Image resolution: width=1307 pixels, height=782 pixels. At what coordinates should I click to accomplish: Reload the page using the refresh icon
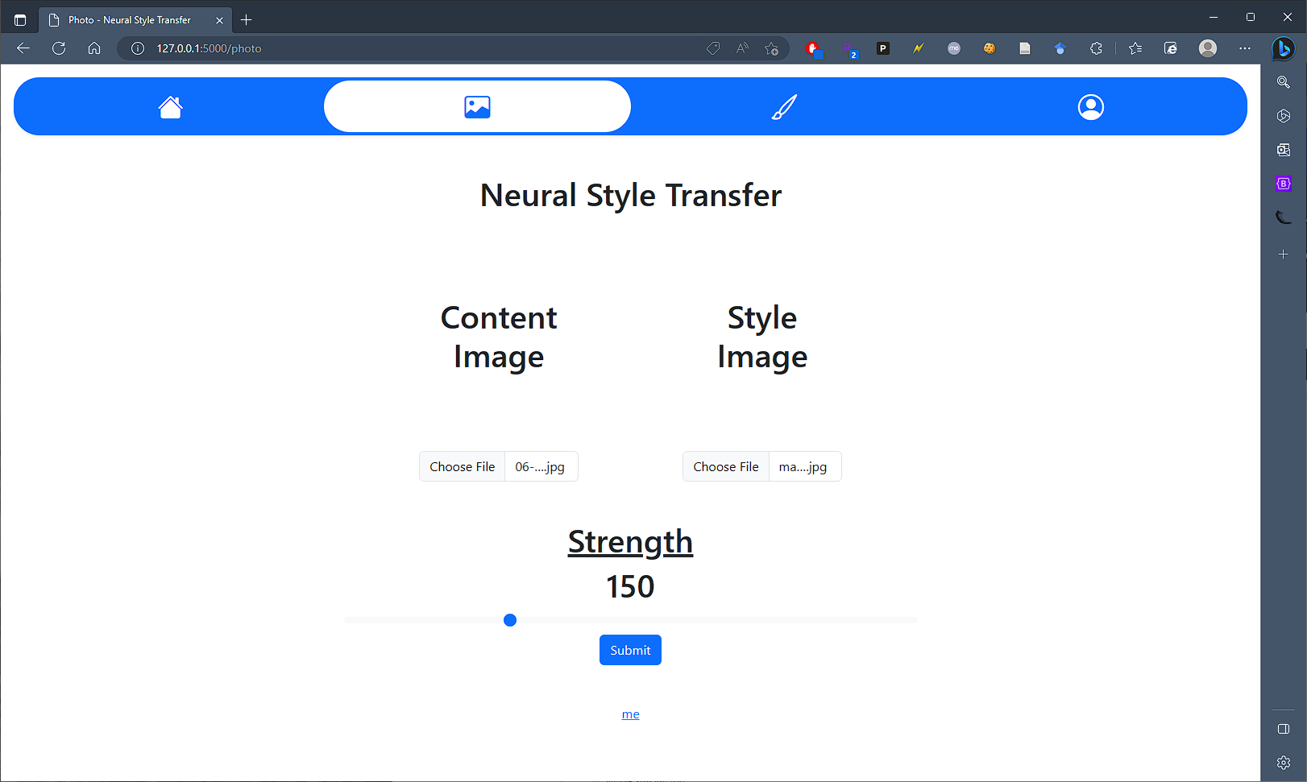58,48
